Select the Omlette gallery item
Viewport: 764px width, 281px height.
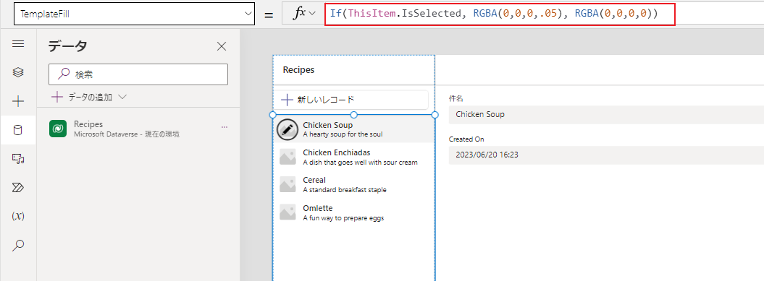[x=353, y=213]
